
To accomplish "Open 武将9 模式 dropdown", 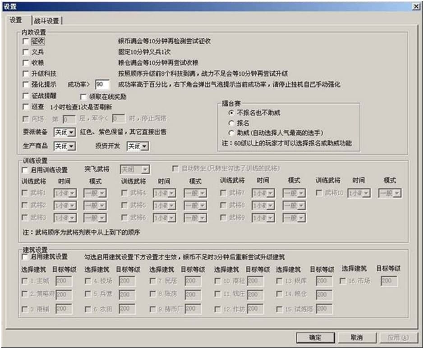I will pos(294,218).
